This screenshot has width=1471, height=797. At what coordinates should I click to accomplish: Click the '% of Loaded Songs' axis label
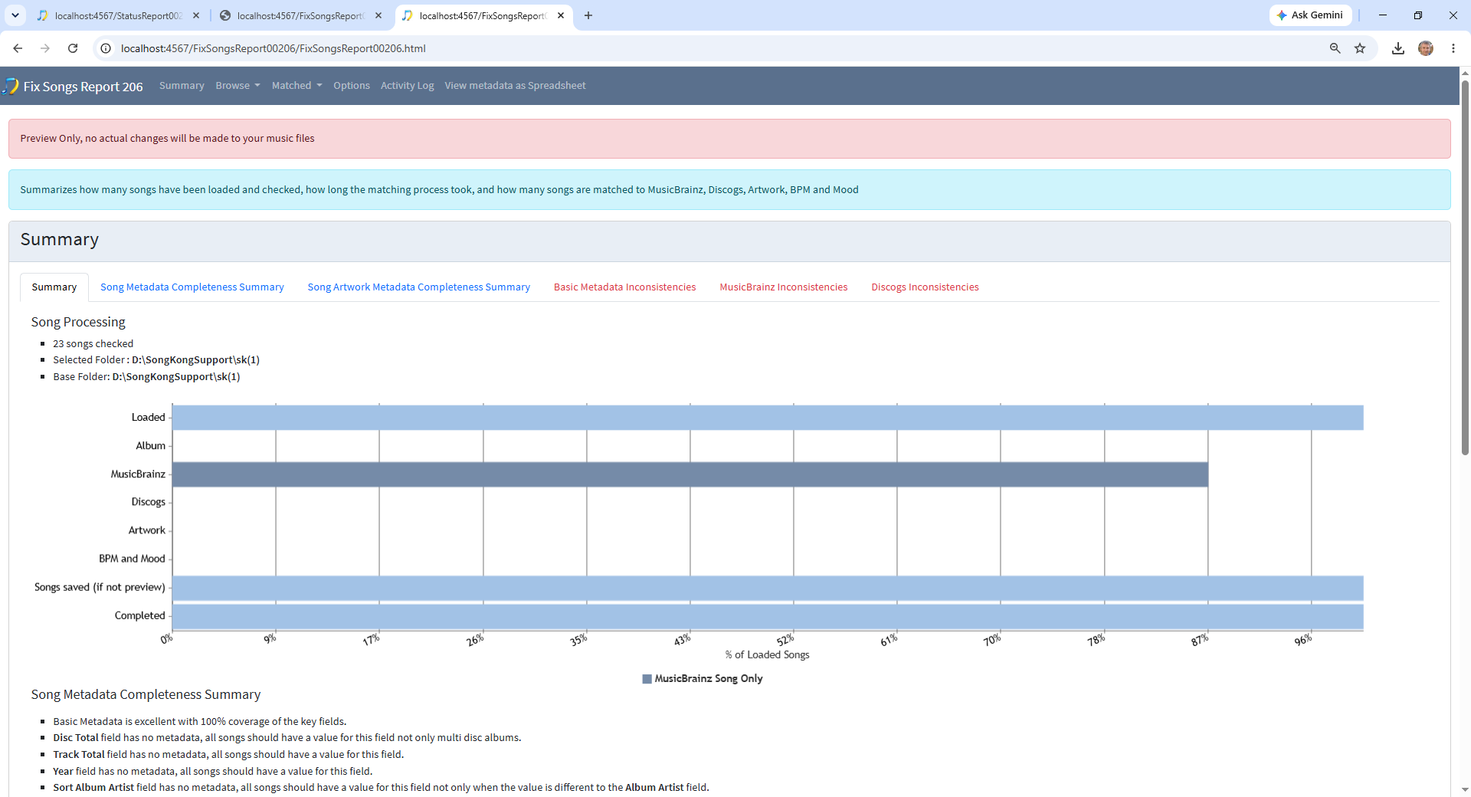coord(768,655)
